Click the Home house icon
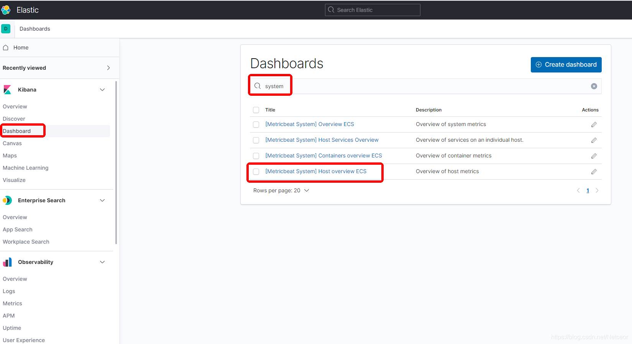 coord(6,48)
